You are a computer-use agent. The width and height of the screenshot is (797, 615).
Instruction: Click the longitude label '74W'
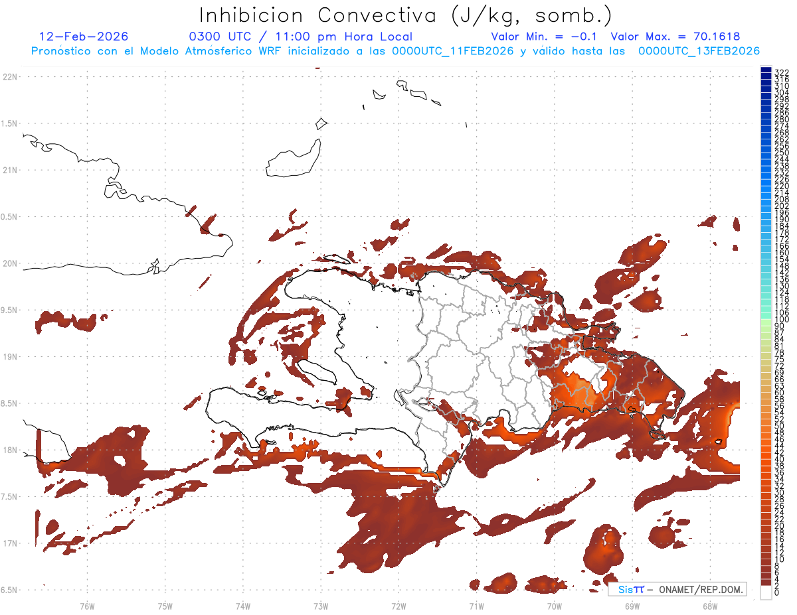click(x=243, y=606)
